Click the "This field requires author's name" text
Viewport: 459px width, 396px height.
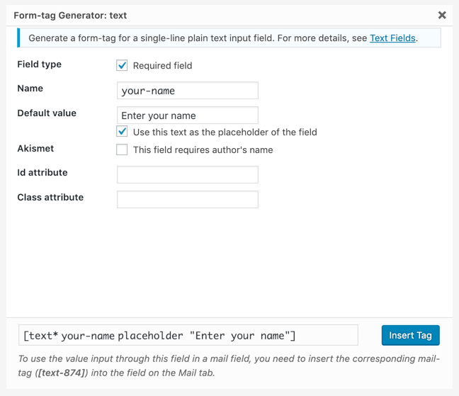point(203,150)
